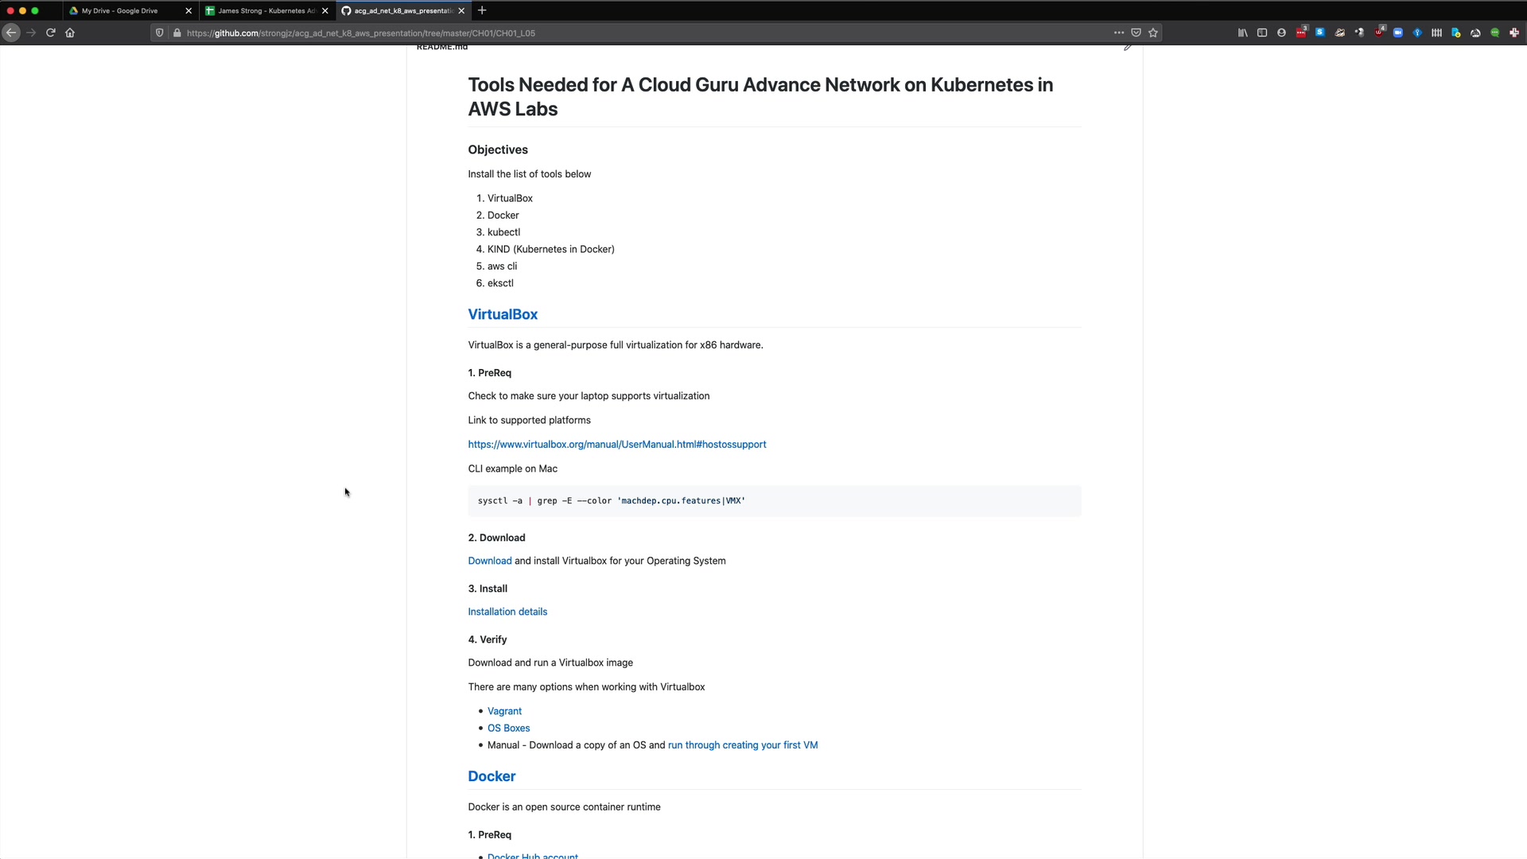Click the browser back arrow button
The image size is (1527, 859).
pyautogui.click(x=11, y=33)
